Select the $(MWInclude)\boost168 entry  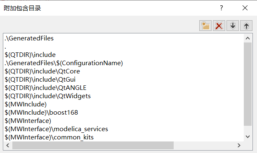41,113
